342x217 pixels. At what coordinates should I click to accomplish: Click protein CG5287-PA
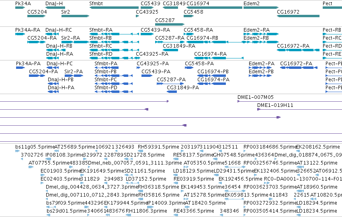(x=170, y=84)
